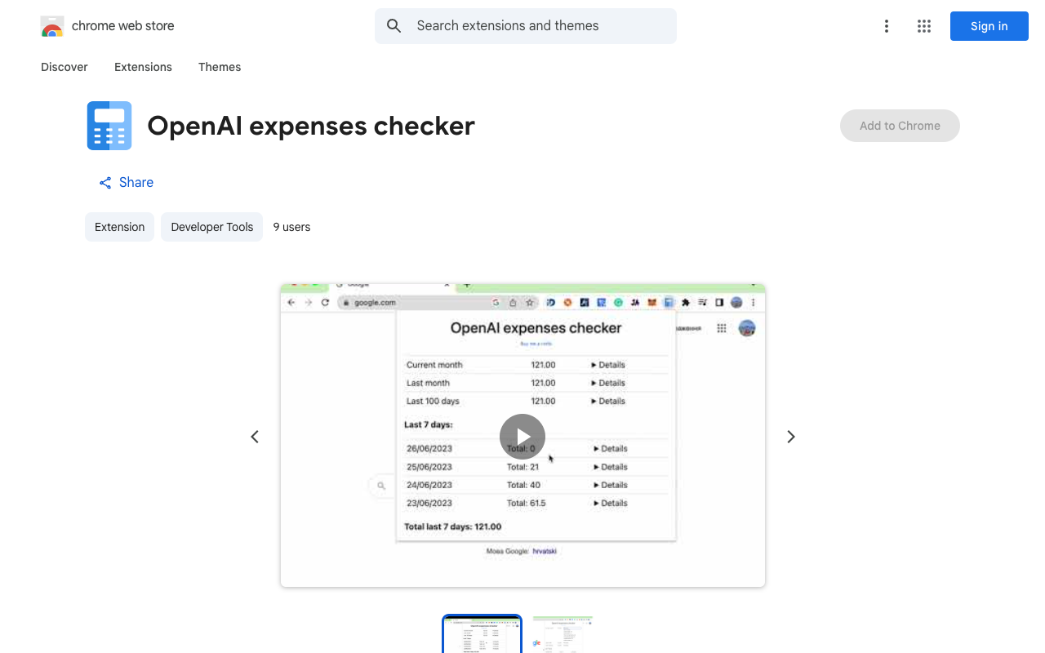
Task: Click the Add to Chrome button
Action: (x=900, y=126)
